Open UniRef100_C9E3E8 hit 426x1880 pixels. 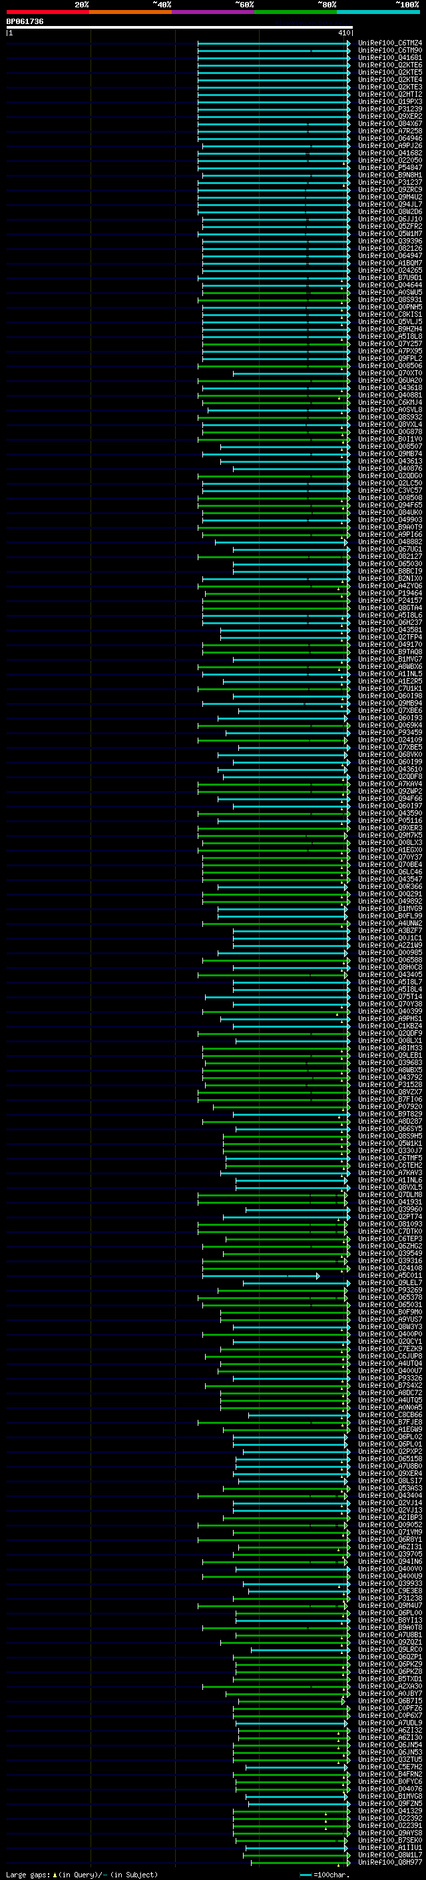click(x=390, y=1591)
